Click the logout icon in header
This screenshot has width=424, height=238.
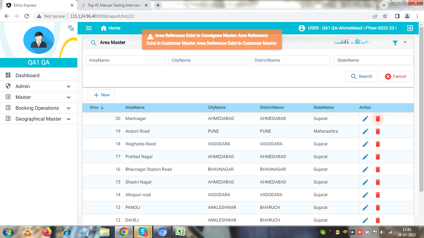410,28
